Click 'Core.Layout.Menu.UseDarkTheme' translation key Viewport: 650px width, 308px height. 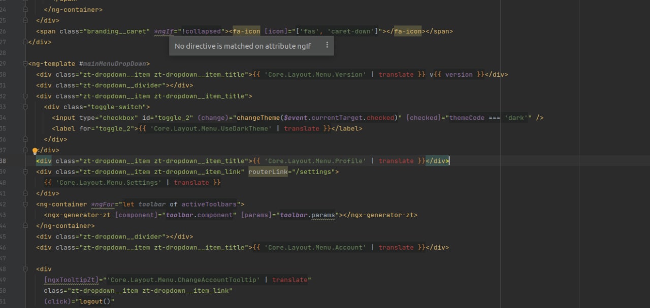pyautogui.click(x=211, y=128)
